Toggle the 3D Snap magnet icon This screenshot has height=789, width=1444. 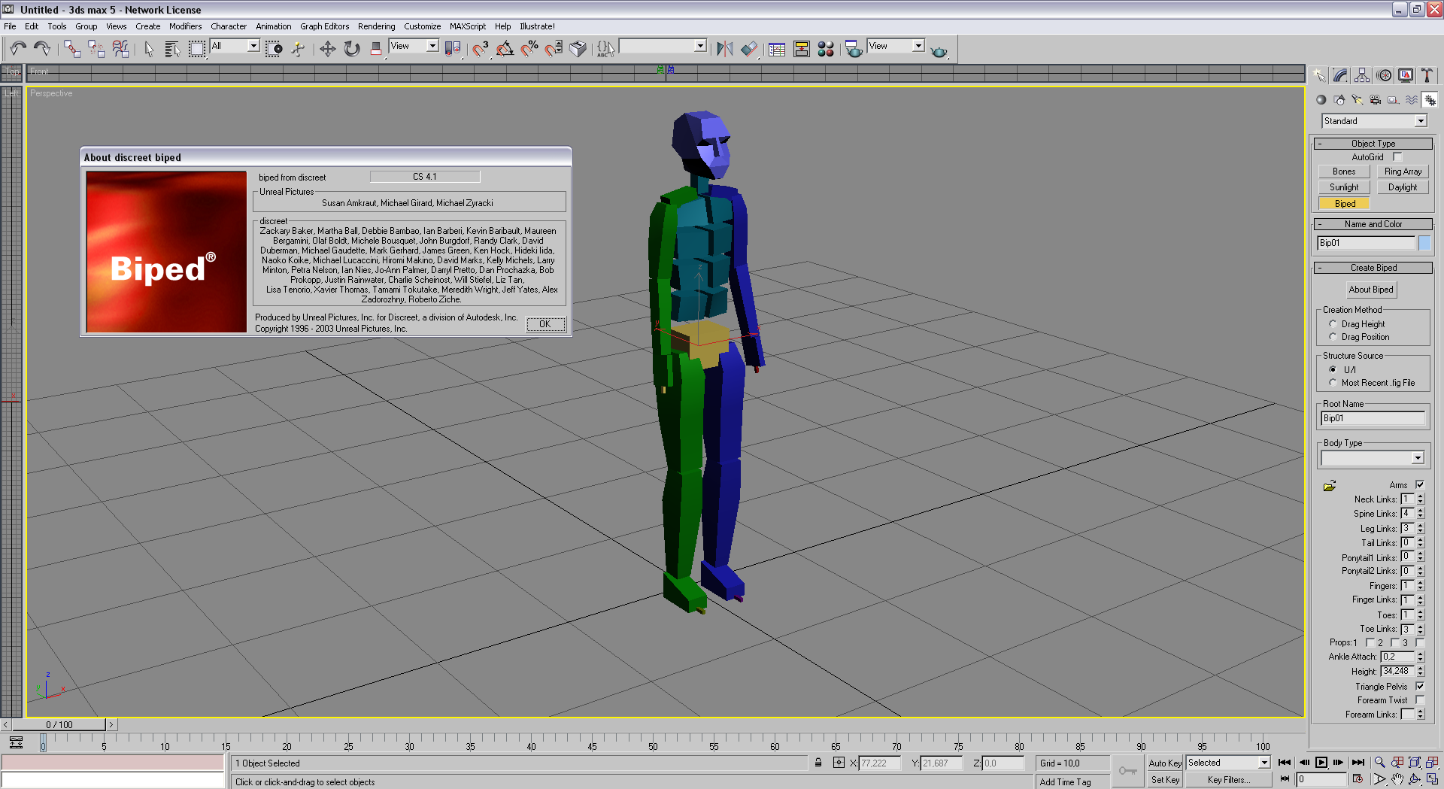point(481,49)
